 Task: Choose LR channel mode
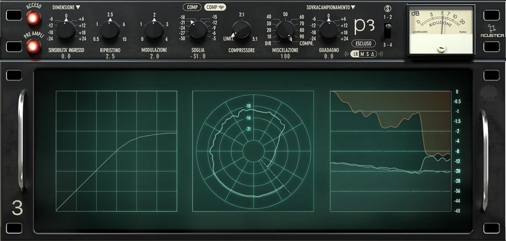point(355,54)
